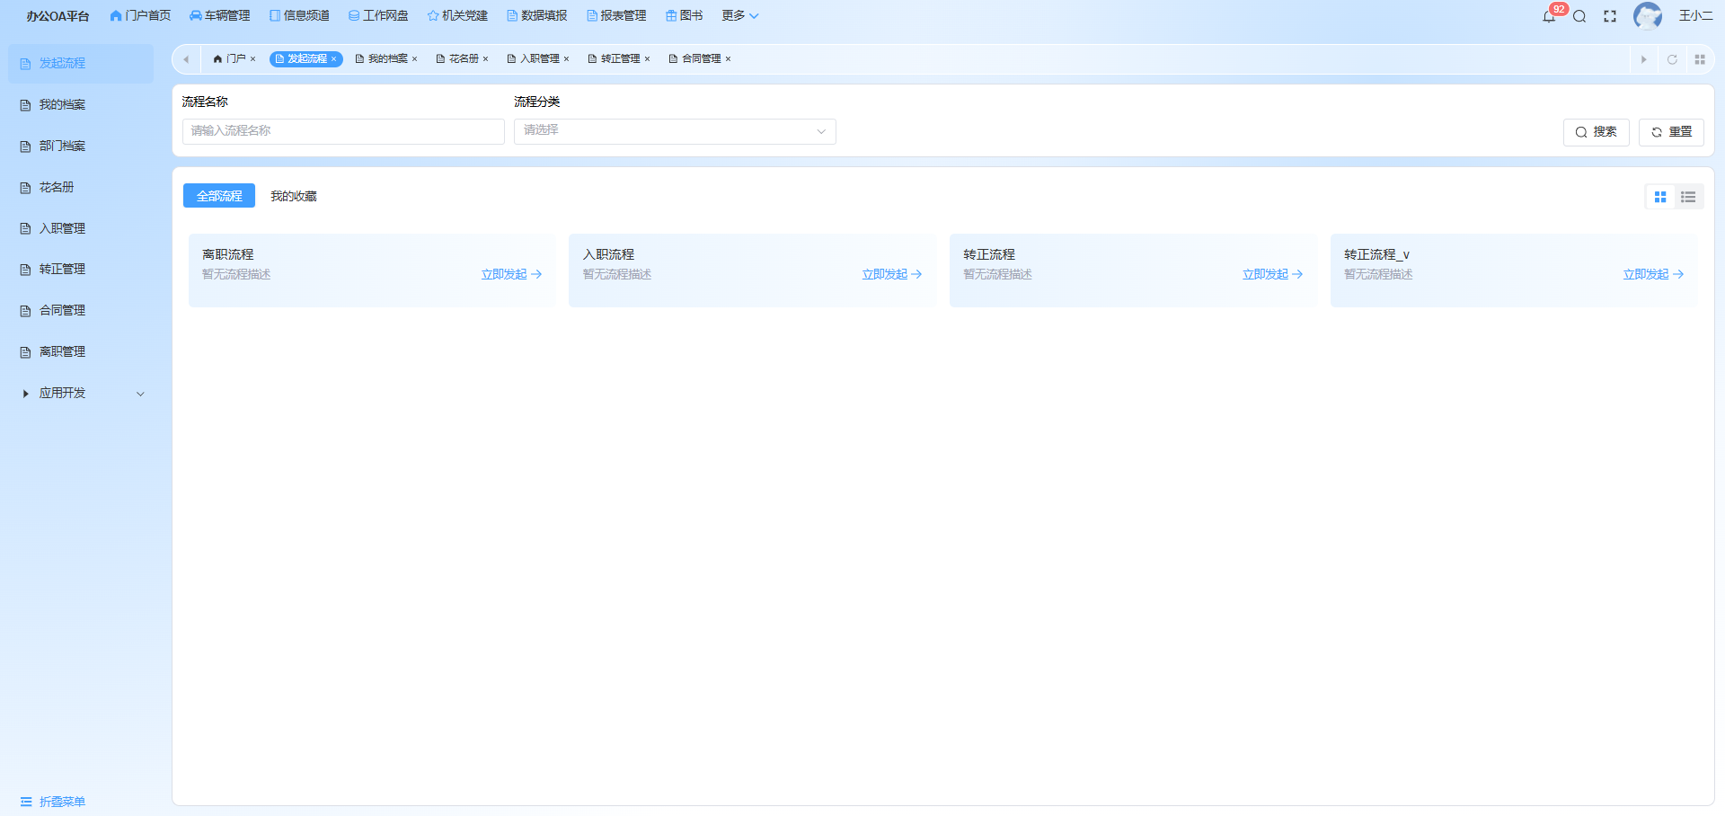
Task: Select 合同管理 in sidebar
Action: 81,311
